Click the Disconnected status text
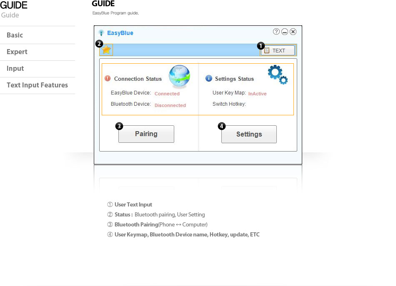Viewport: 396px width, 286px height. [170, 105]
